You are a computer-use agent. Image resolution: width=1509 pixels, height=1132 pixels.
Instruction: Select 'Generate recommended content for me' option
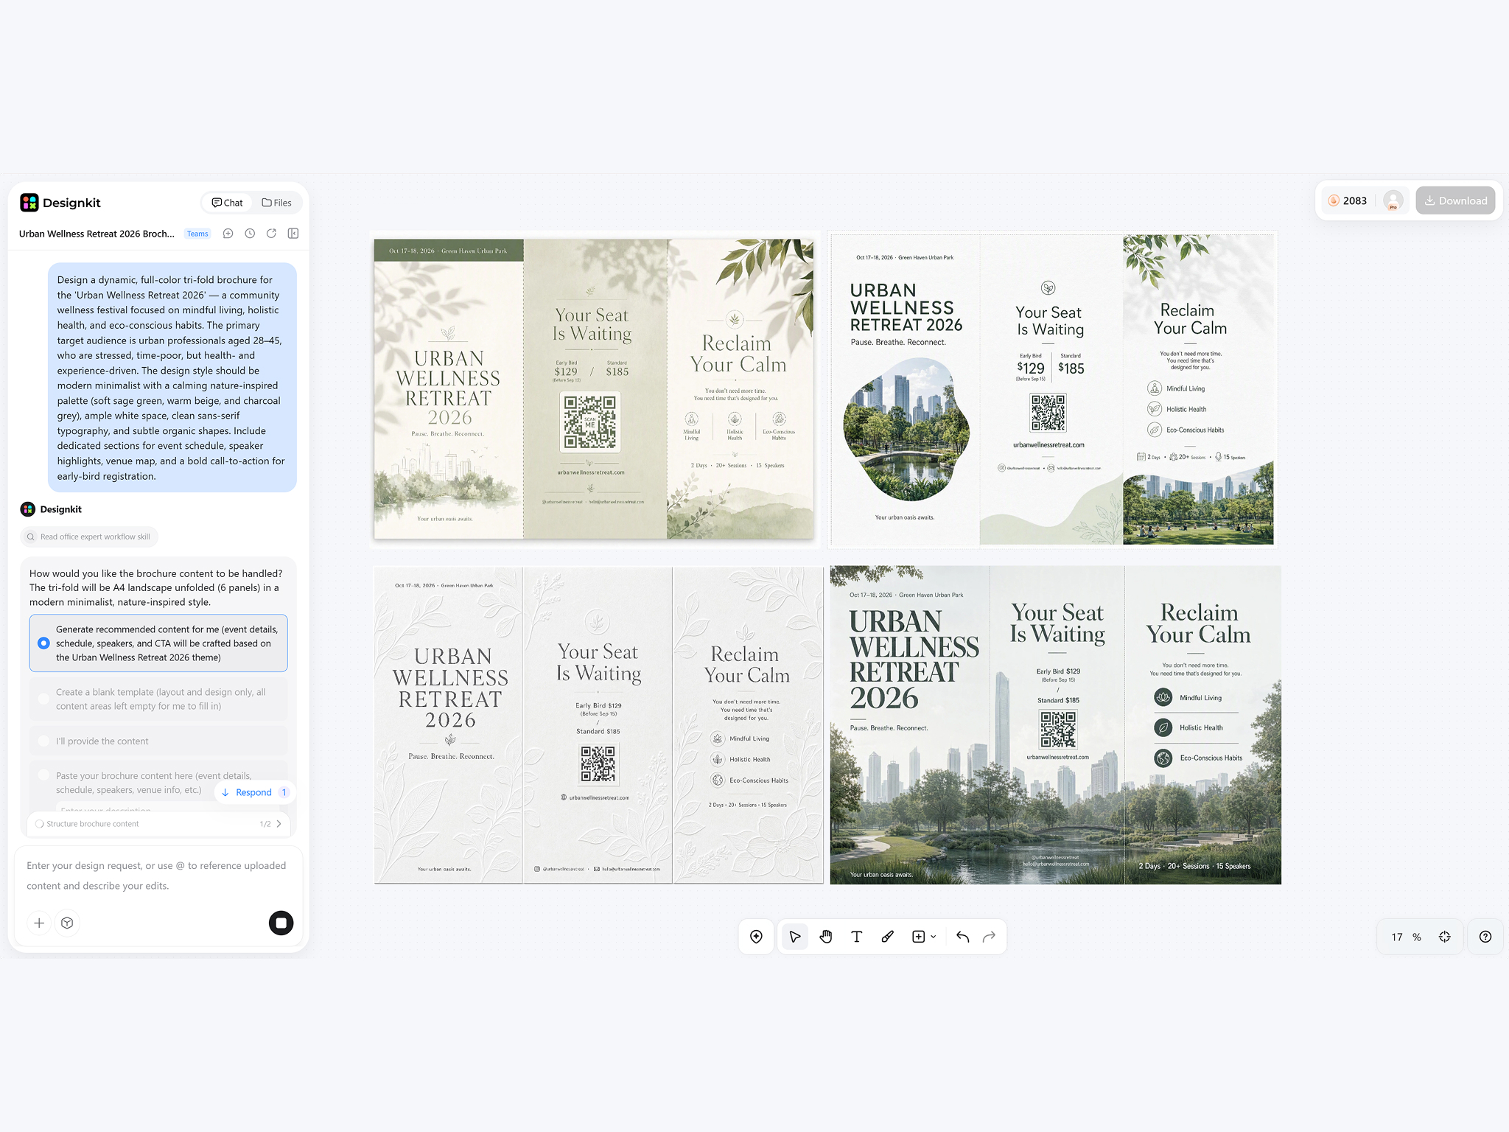coord(158,643)
